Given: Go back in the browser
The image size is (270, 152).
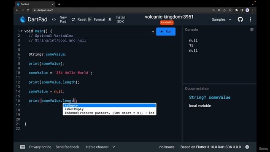Looking at the screenshot, I should pyautogui.click(x=17, y=10).
